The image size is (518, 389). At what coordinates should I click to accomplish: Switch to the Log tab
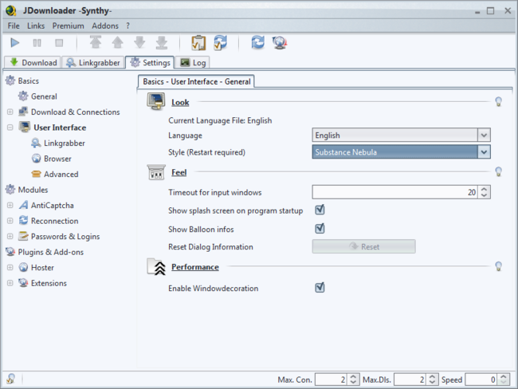(x=194, y=62)
